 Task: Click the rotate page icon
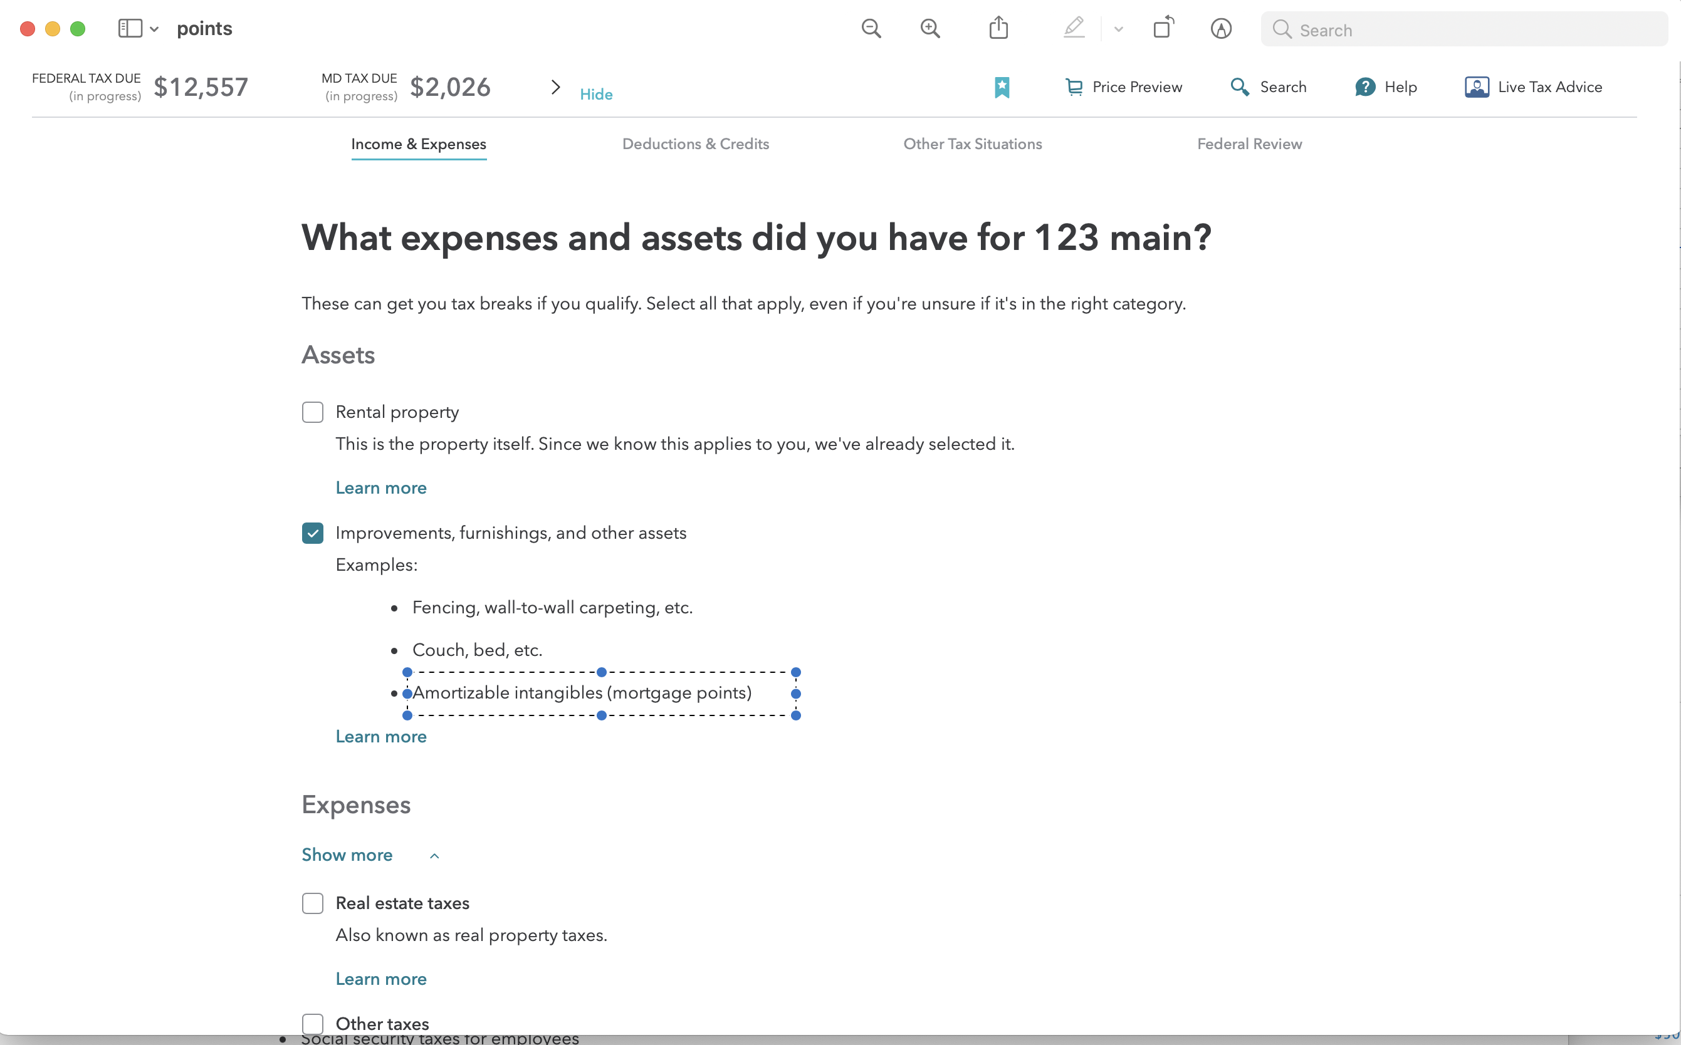[1164, 28]
